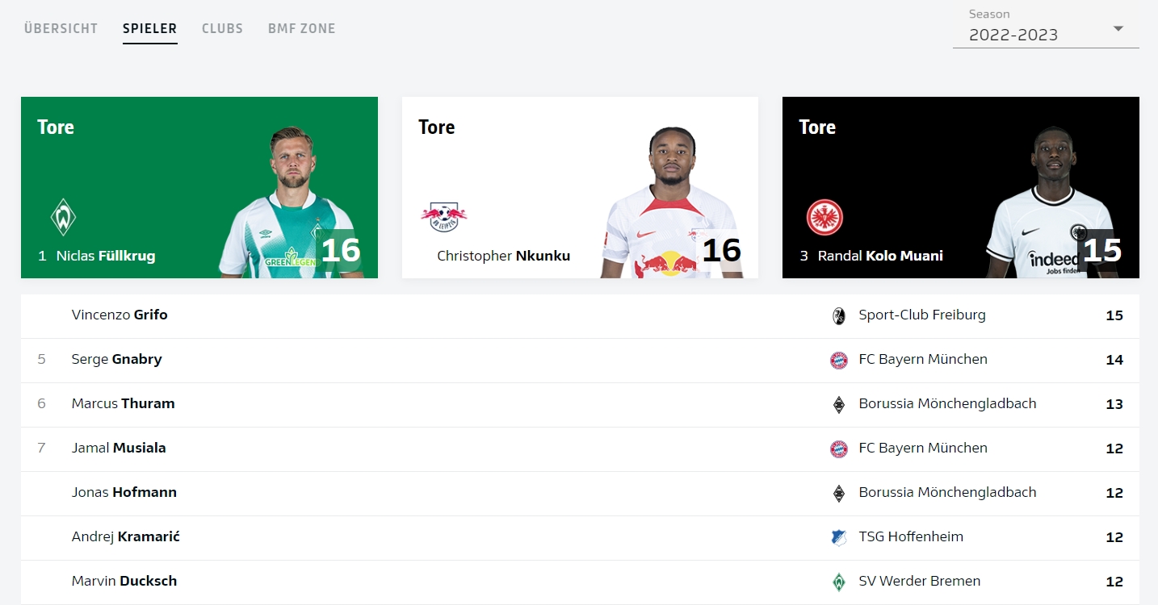
Task: Click Niclas Füllkrug's player photo
Action: click(x=288, y=202)
